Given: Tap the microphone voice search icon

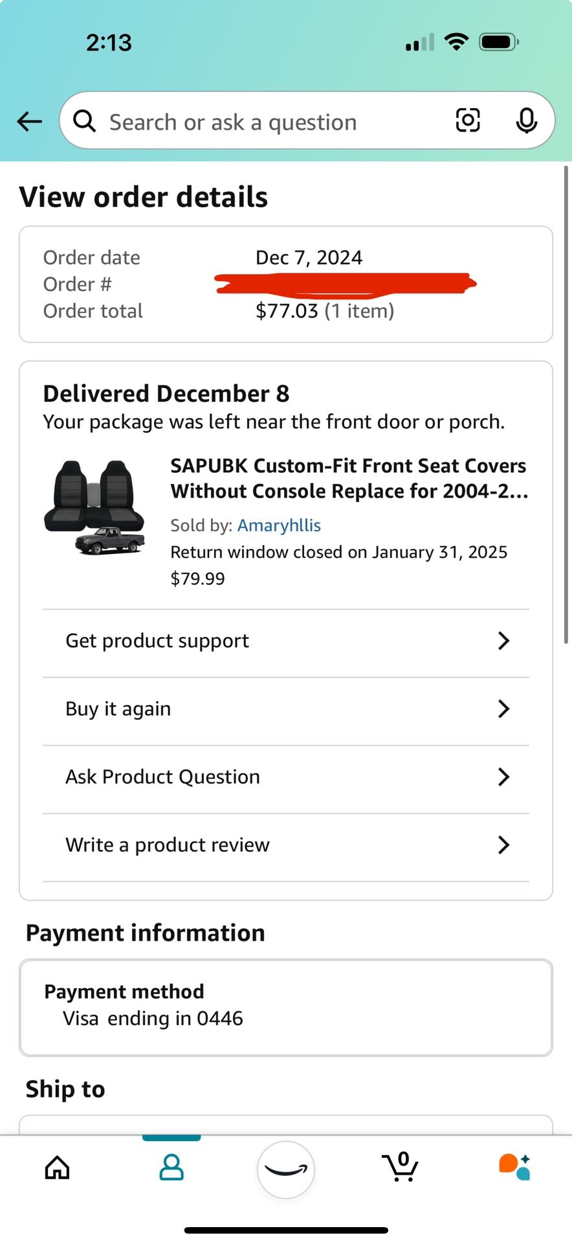Looking at the screenshot, I should click(526, 121).
